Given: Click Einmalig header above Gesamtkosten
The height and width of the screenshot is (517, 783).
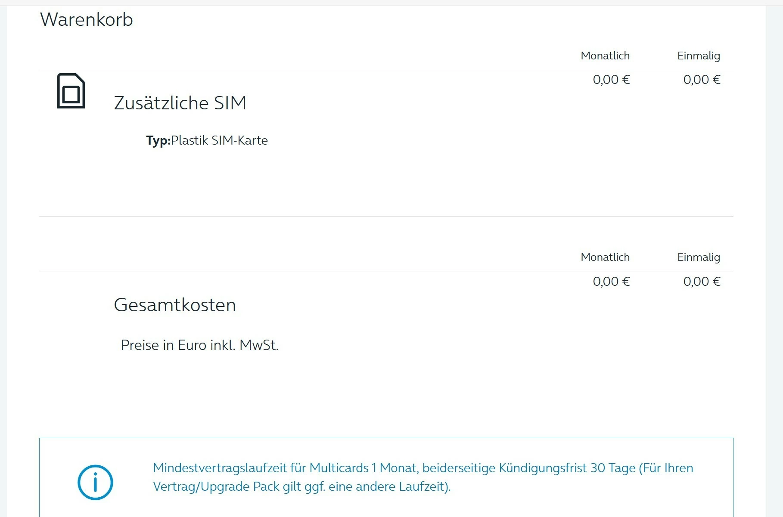Looking at the screenshot, I should point(698,257).
